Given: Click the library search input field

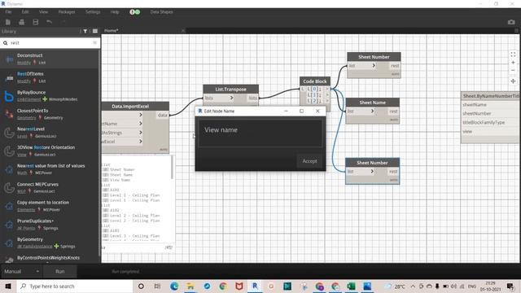Looking at the screenshot, I should coord(50,43).
